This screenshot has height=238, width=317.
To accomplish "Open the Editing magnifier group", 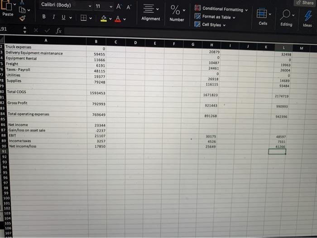I will coord(286,18).
